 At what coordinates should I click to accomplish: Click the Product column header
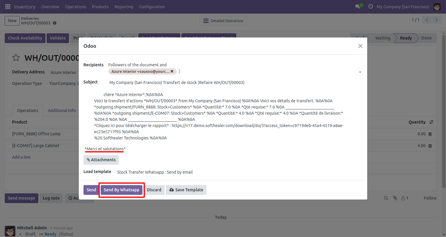pos(20,122)
